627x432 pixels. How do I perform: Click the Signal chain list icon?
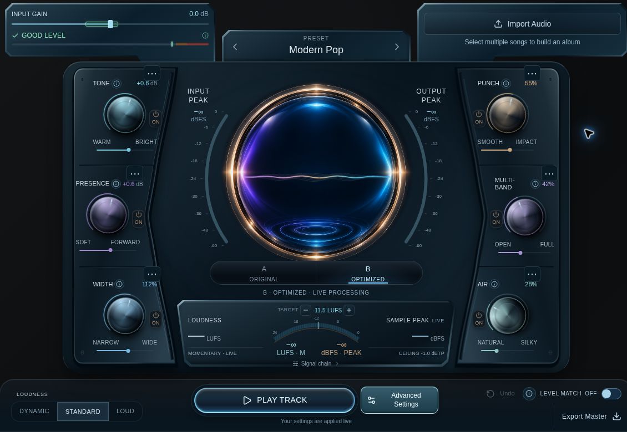(296, 364)
